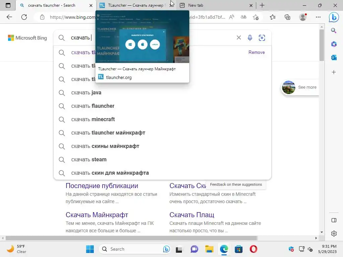Go back using the back arrow
The image size is (343, 257).
(9, 17)
